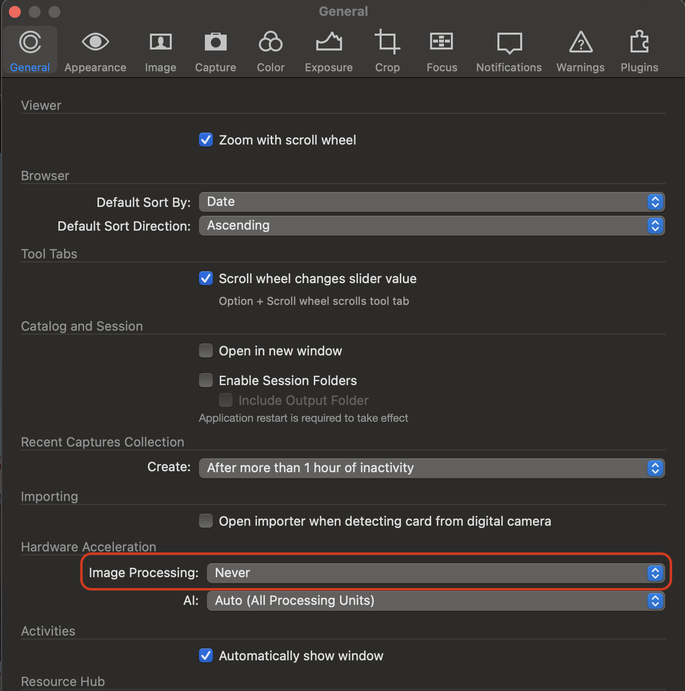Open AI processing units dropdown
Screen dimensions: 685x691
pyautogui.click(x=435, y=600)
